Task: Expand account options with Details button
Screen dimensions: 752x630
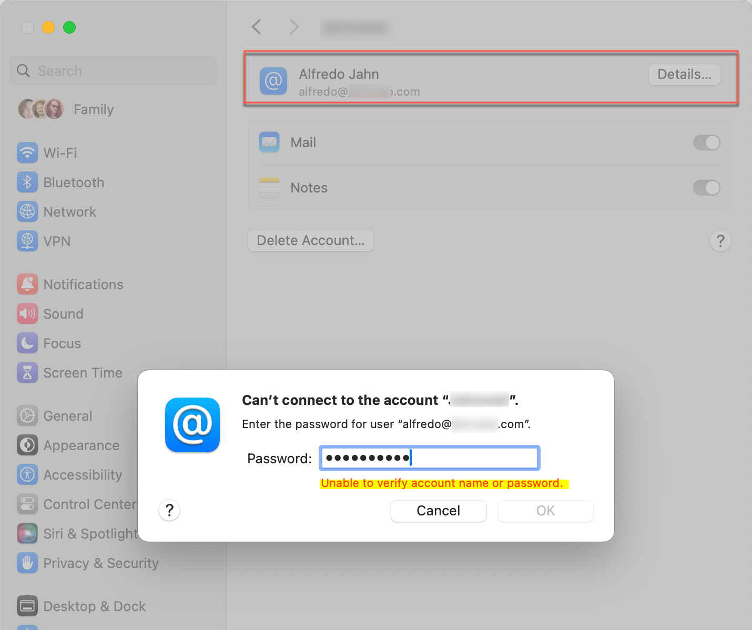Action: click(684, 74)
